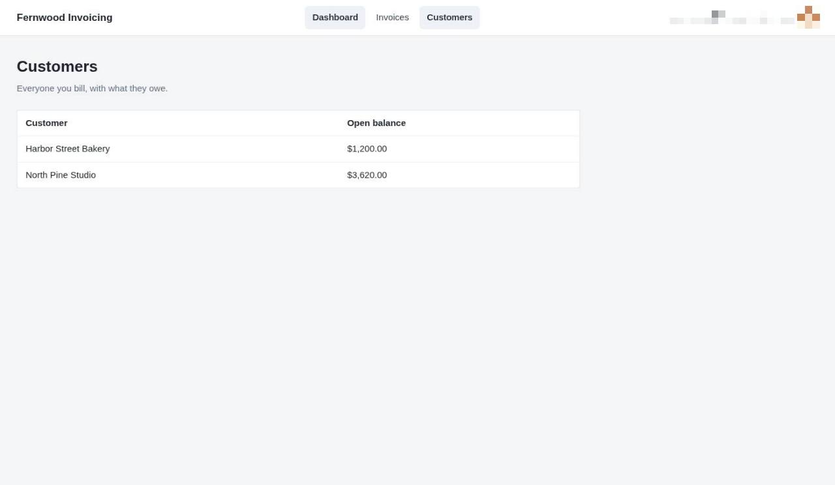Screen dimensions: 835x485
Task: Select the North Pine Studio row name
Action: point(61,175)
